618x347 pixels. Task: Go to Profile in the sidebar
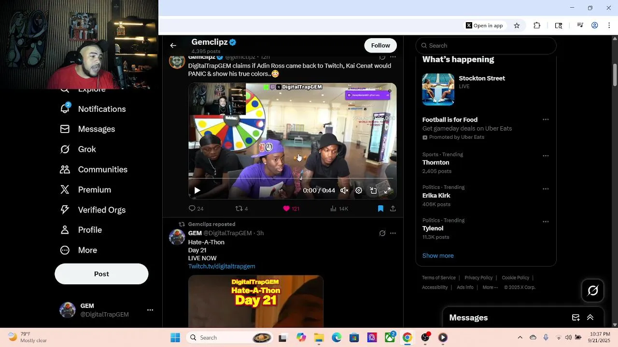[x=81, y=230]
